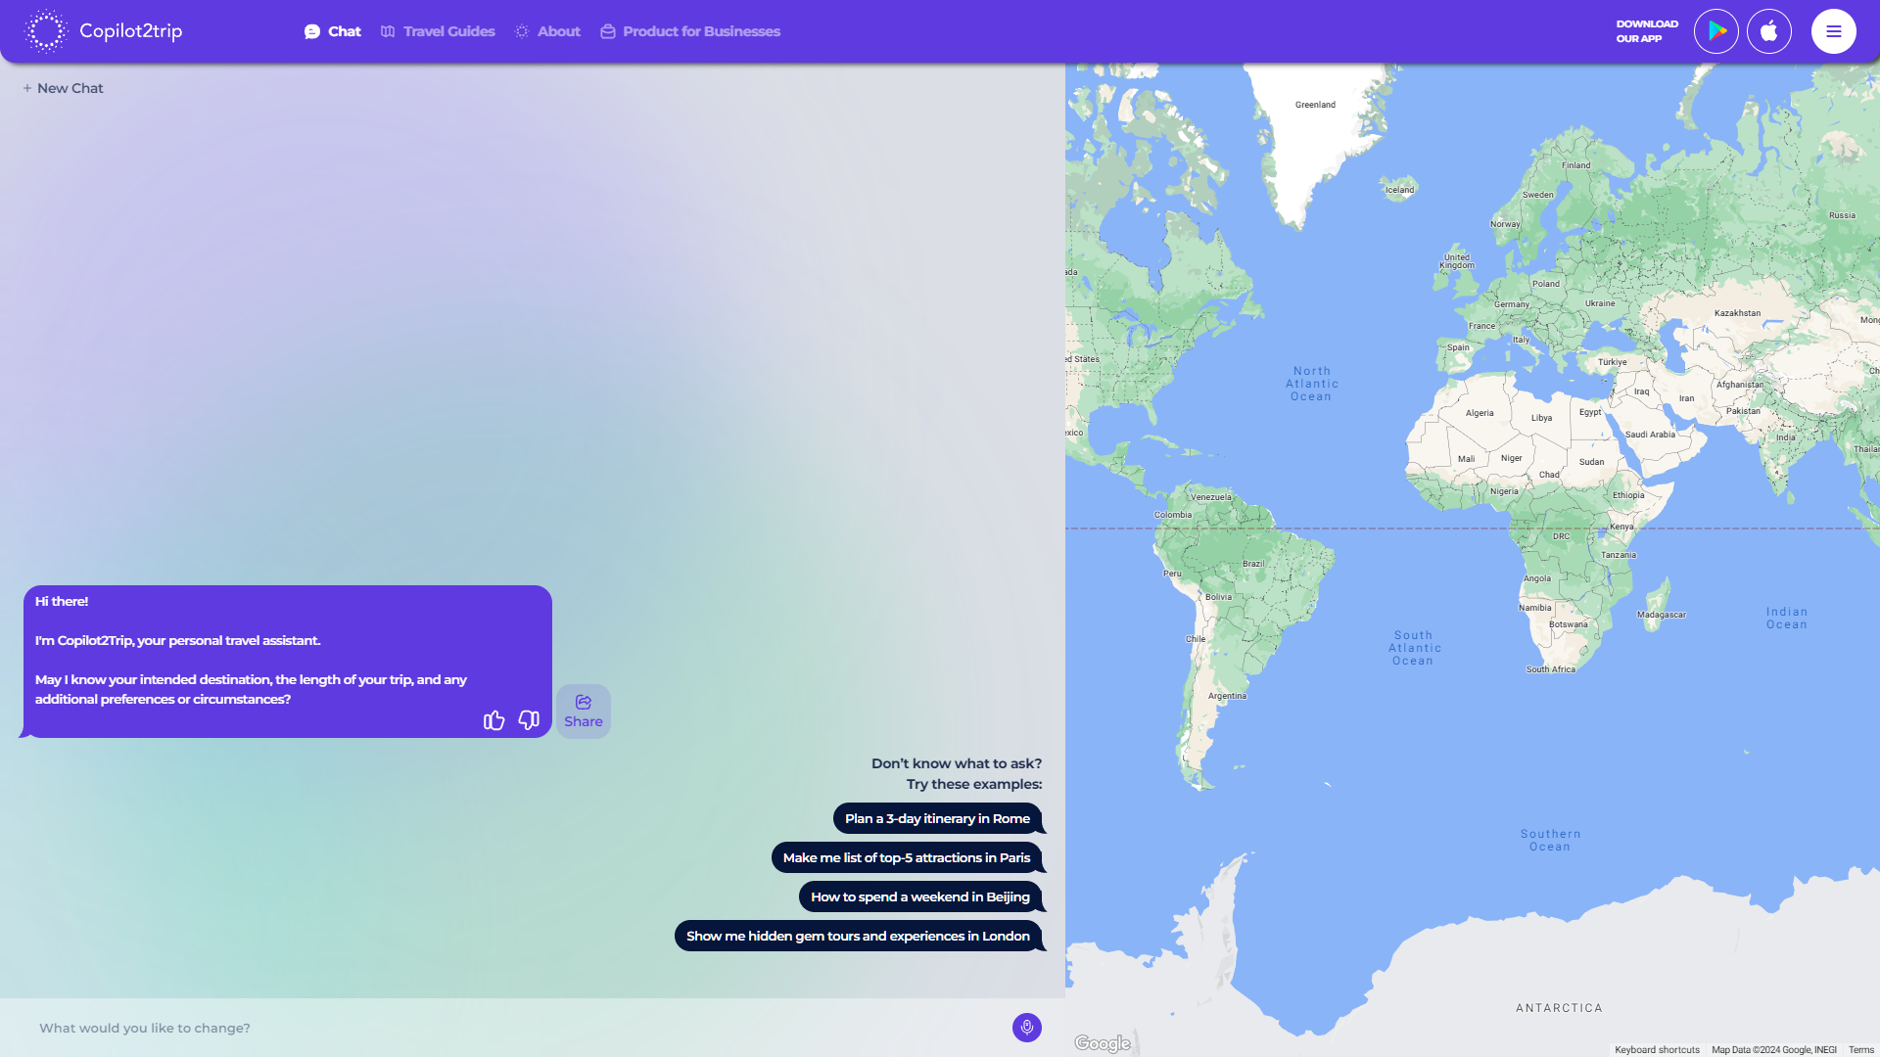Viewport: 1880px width, 1057px height.
Task: Give thumbs up on the greeting message
Action: [493, 720]
